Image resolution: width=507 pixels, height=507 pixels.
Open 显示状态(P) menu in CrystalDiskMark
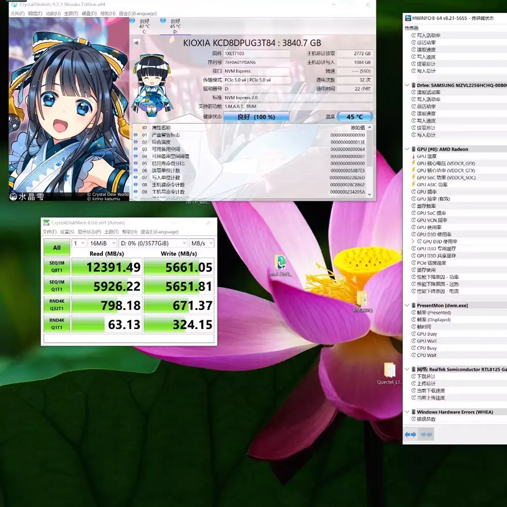pos(89,232)
